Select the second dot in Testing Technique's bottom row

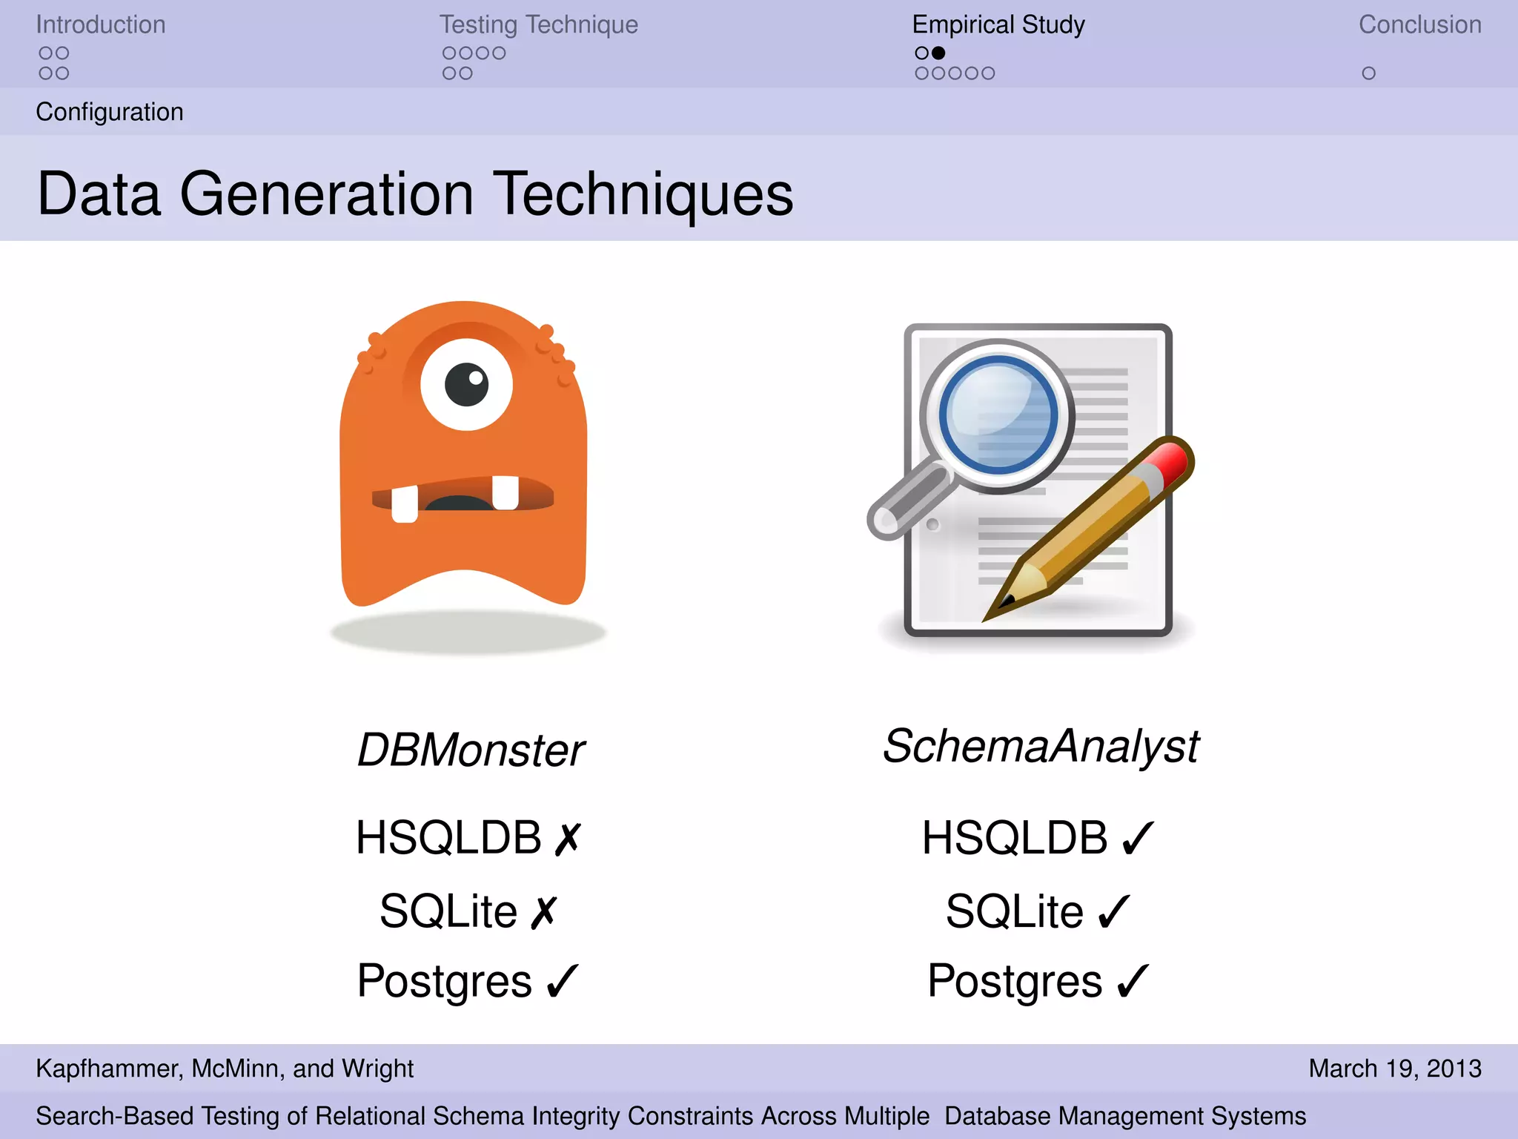tap(465, 73)
